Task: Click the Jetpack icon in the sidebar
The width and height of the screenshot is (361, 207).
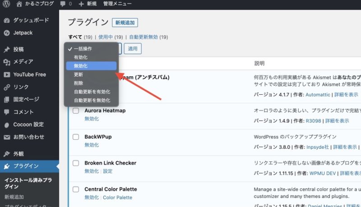Action: [7, 33]
